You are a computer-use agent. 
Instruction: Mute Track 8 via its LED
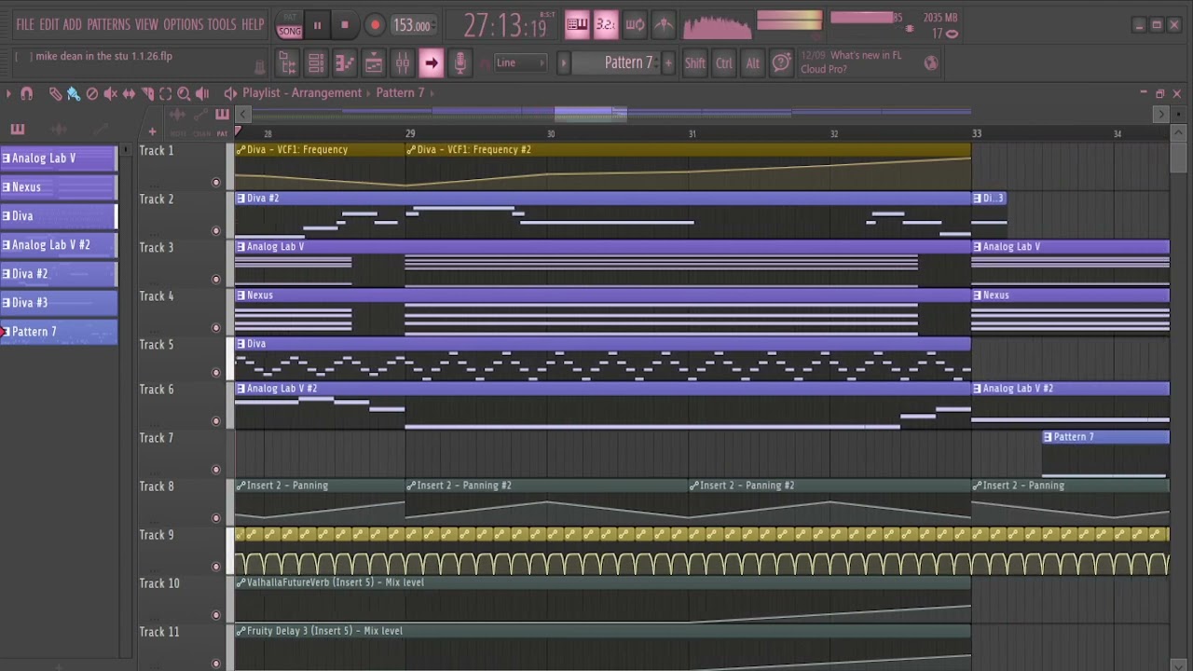216,518
